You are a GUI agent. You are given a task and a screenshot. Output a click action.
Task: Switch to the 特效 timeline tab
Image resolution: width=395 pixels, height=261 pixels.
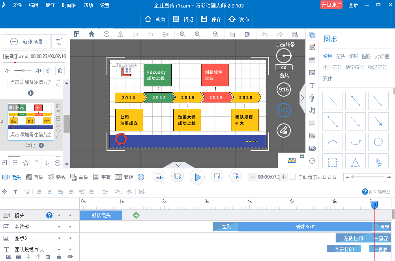[57, 177]
